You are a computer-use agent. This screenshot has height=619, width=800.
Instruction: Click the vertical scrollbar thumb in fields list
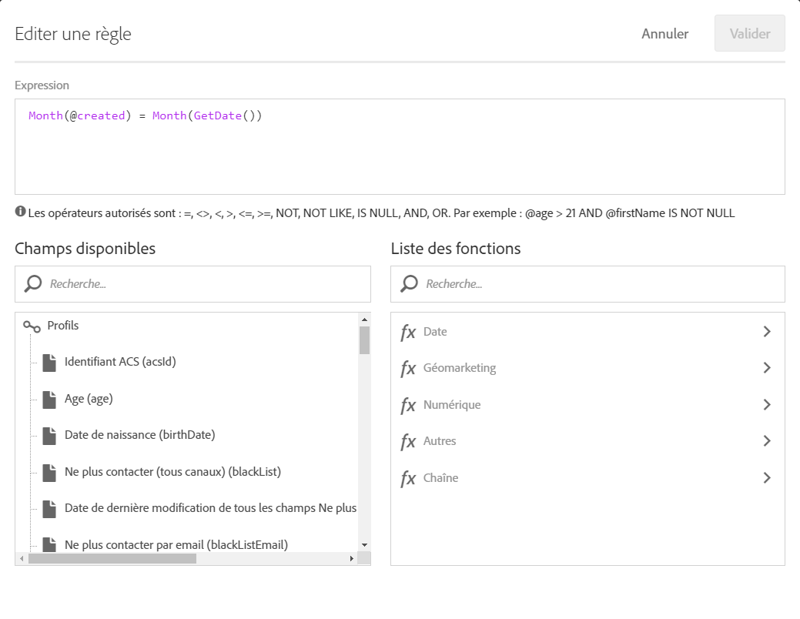(364, 340)
